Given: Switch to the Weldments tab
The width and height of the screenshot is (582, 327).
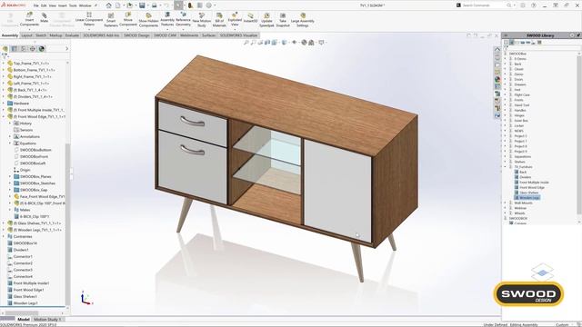Looking at the screenshot, I should point(189,35).
